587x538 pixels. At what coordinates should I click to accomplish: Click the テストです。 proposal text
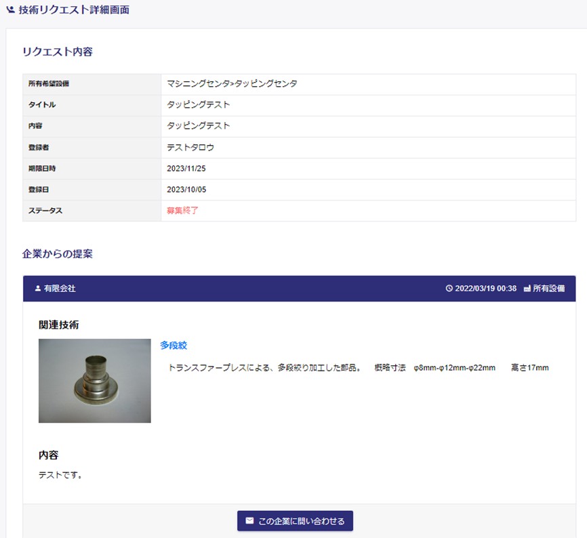(x=60, y=475)
